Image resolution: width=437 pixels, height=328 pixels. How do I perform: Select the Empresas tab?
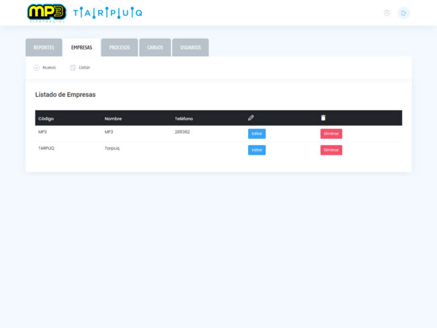point(81,48)
